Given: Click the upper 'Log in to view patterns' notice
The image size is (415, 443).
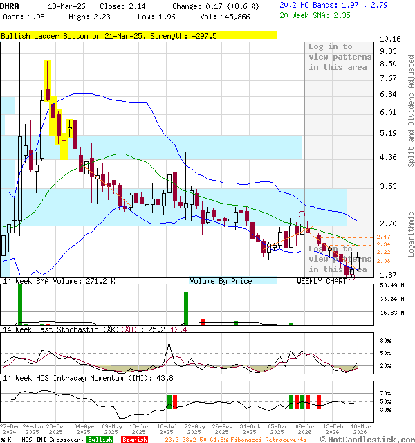Looking at the screenshot, I should [340, 57].
